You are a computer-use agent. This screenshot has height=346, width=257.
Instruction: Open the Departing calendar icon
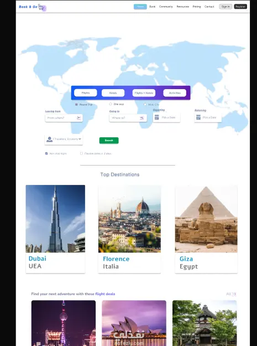(x=157, y=117)
